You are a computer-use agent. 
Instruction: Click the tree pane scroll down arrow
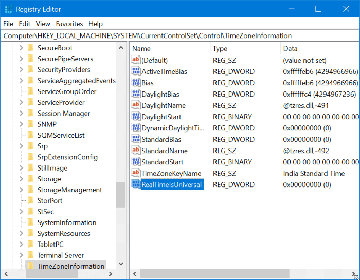click(x=121, y=264)
